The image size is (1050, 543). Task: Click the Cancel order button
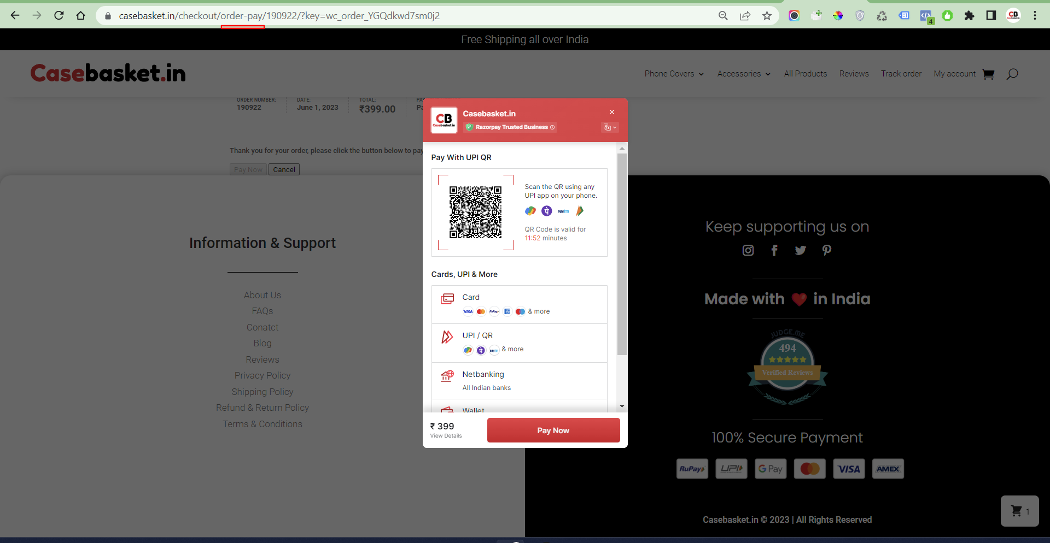[x=284, y=169]
